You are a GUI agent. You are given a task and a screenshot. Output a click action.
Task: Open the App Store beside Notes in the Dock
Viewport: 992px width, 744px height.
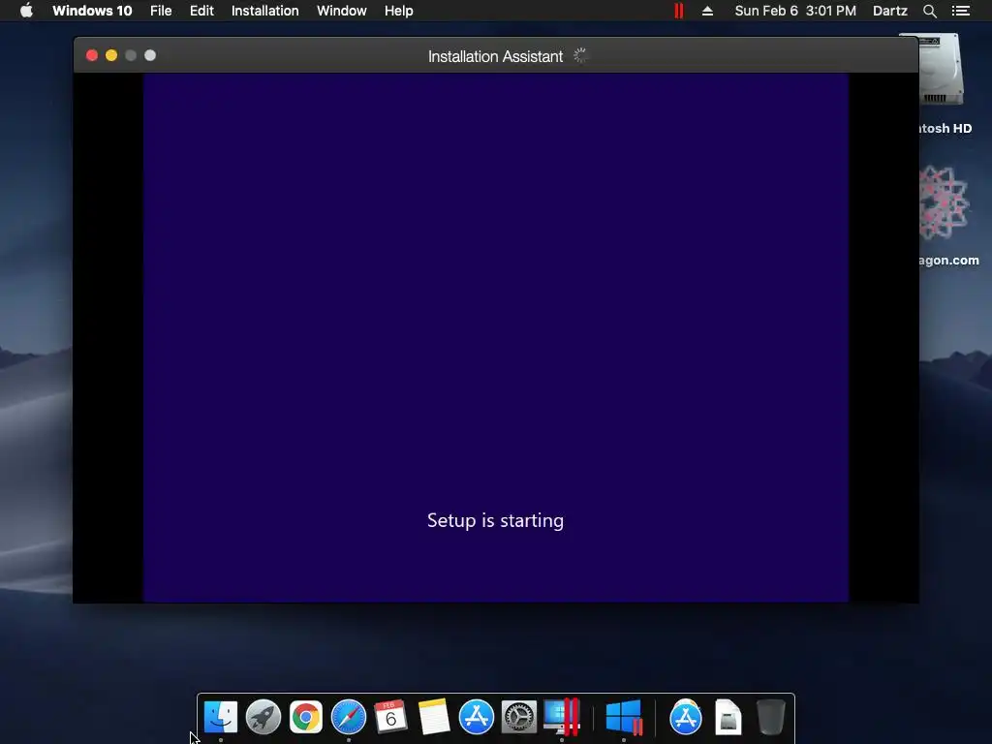[x=477, y=717]
